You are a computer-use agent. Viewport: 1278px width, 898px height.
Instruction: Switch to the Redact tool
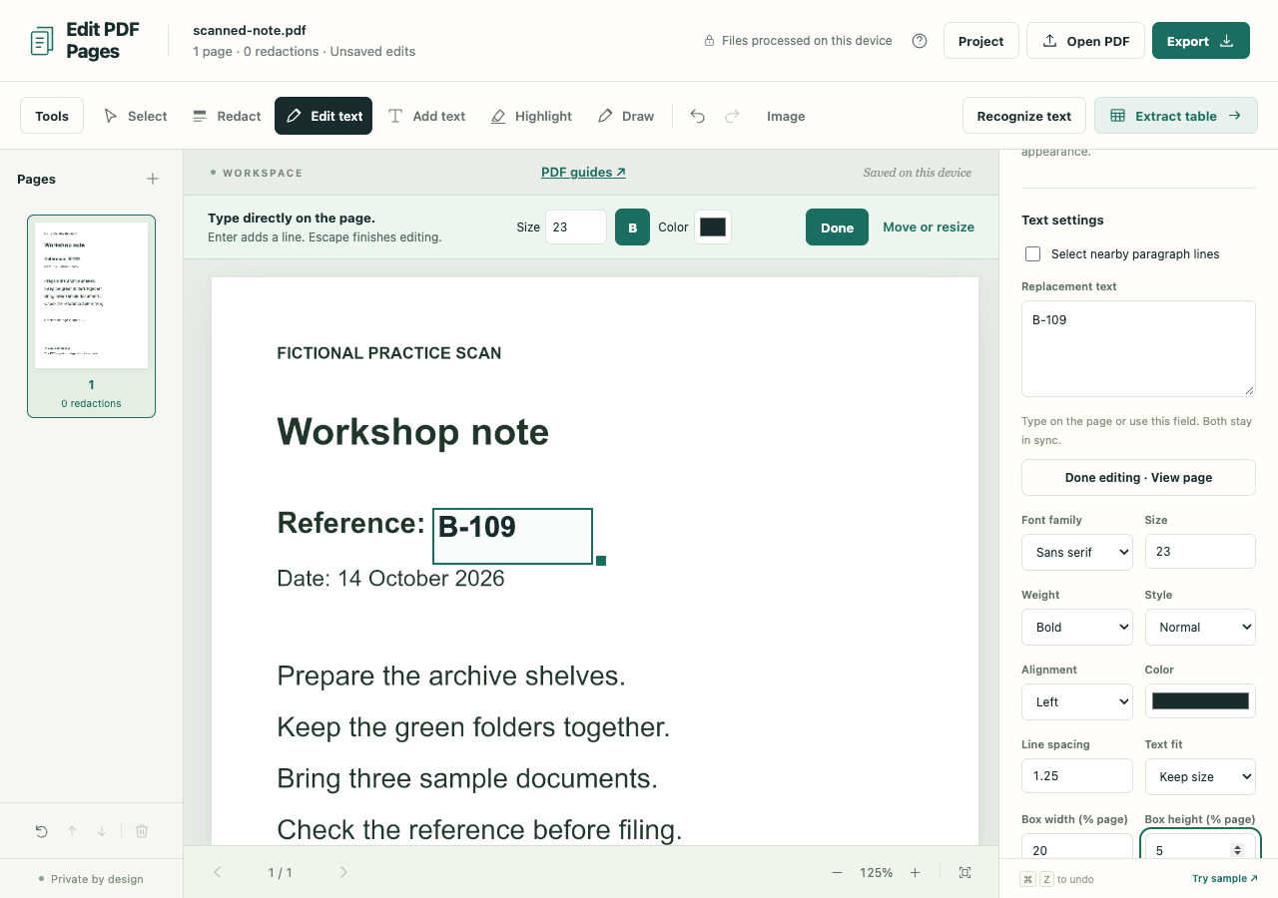[227, 116]
